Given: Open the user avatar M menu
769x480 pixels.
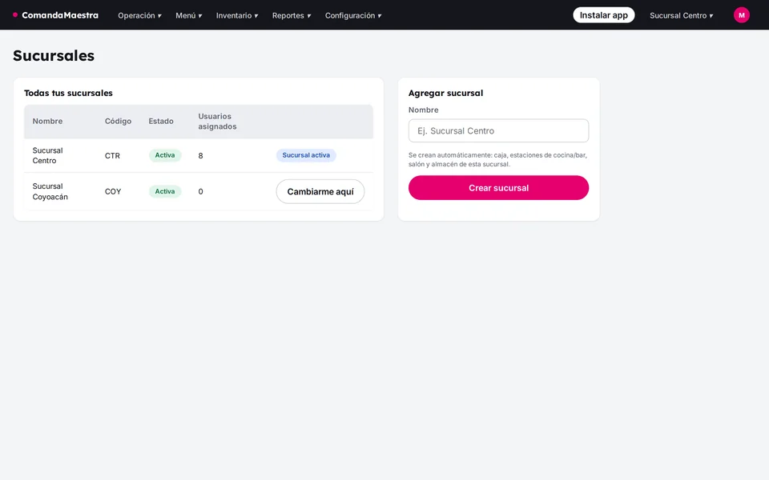Looking at the screenshot, I should (741, 15).
